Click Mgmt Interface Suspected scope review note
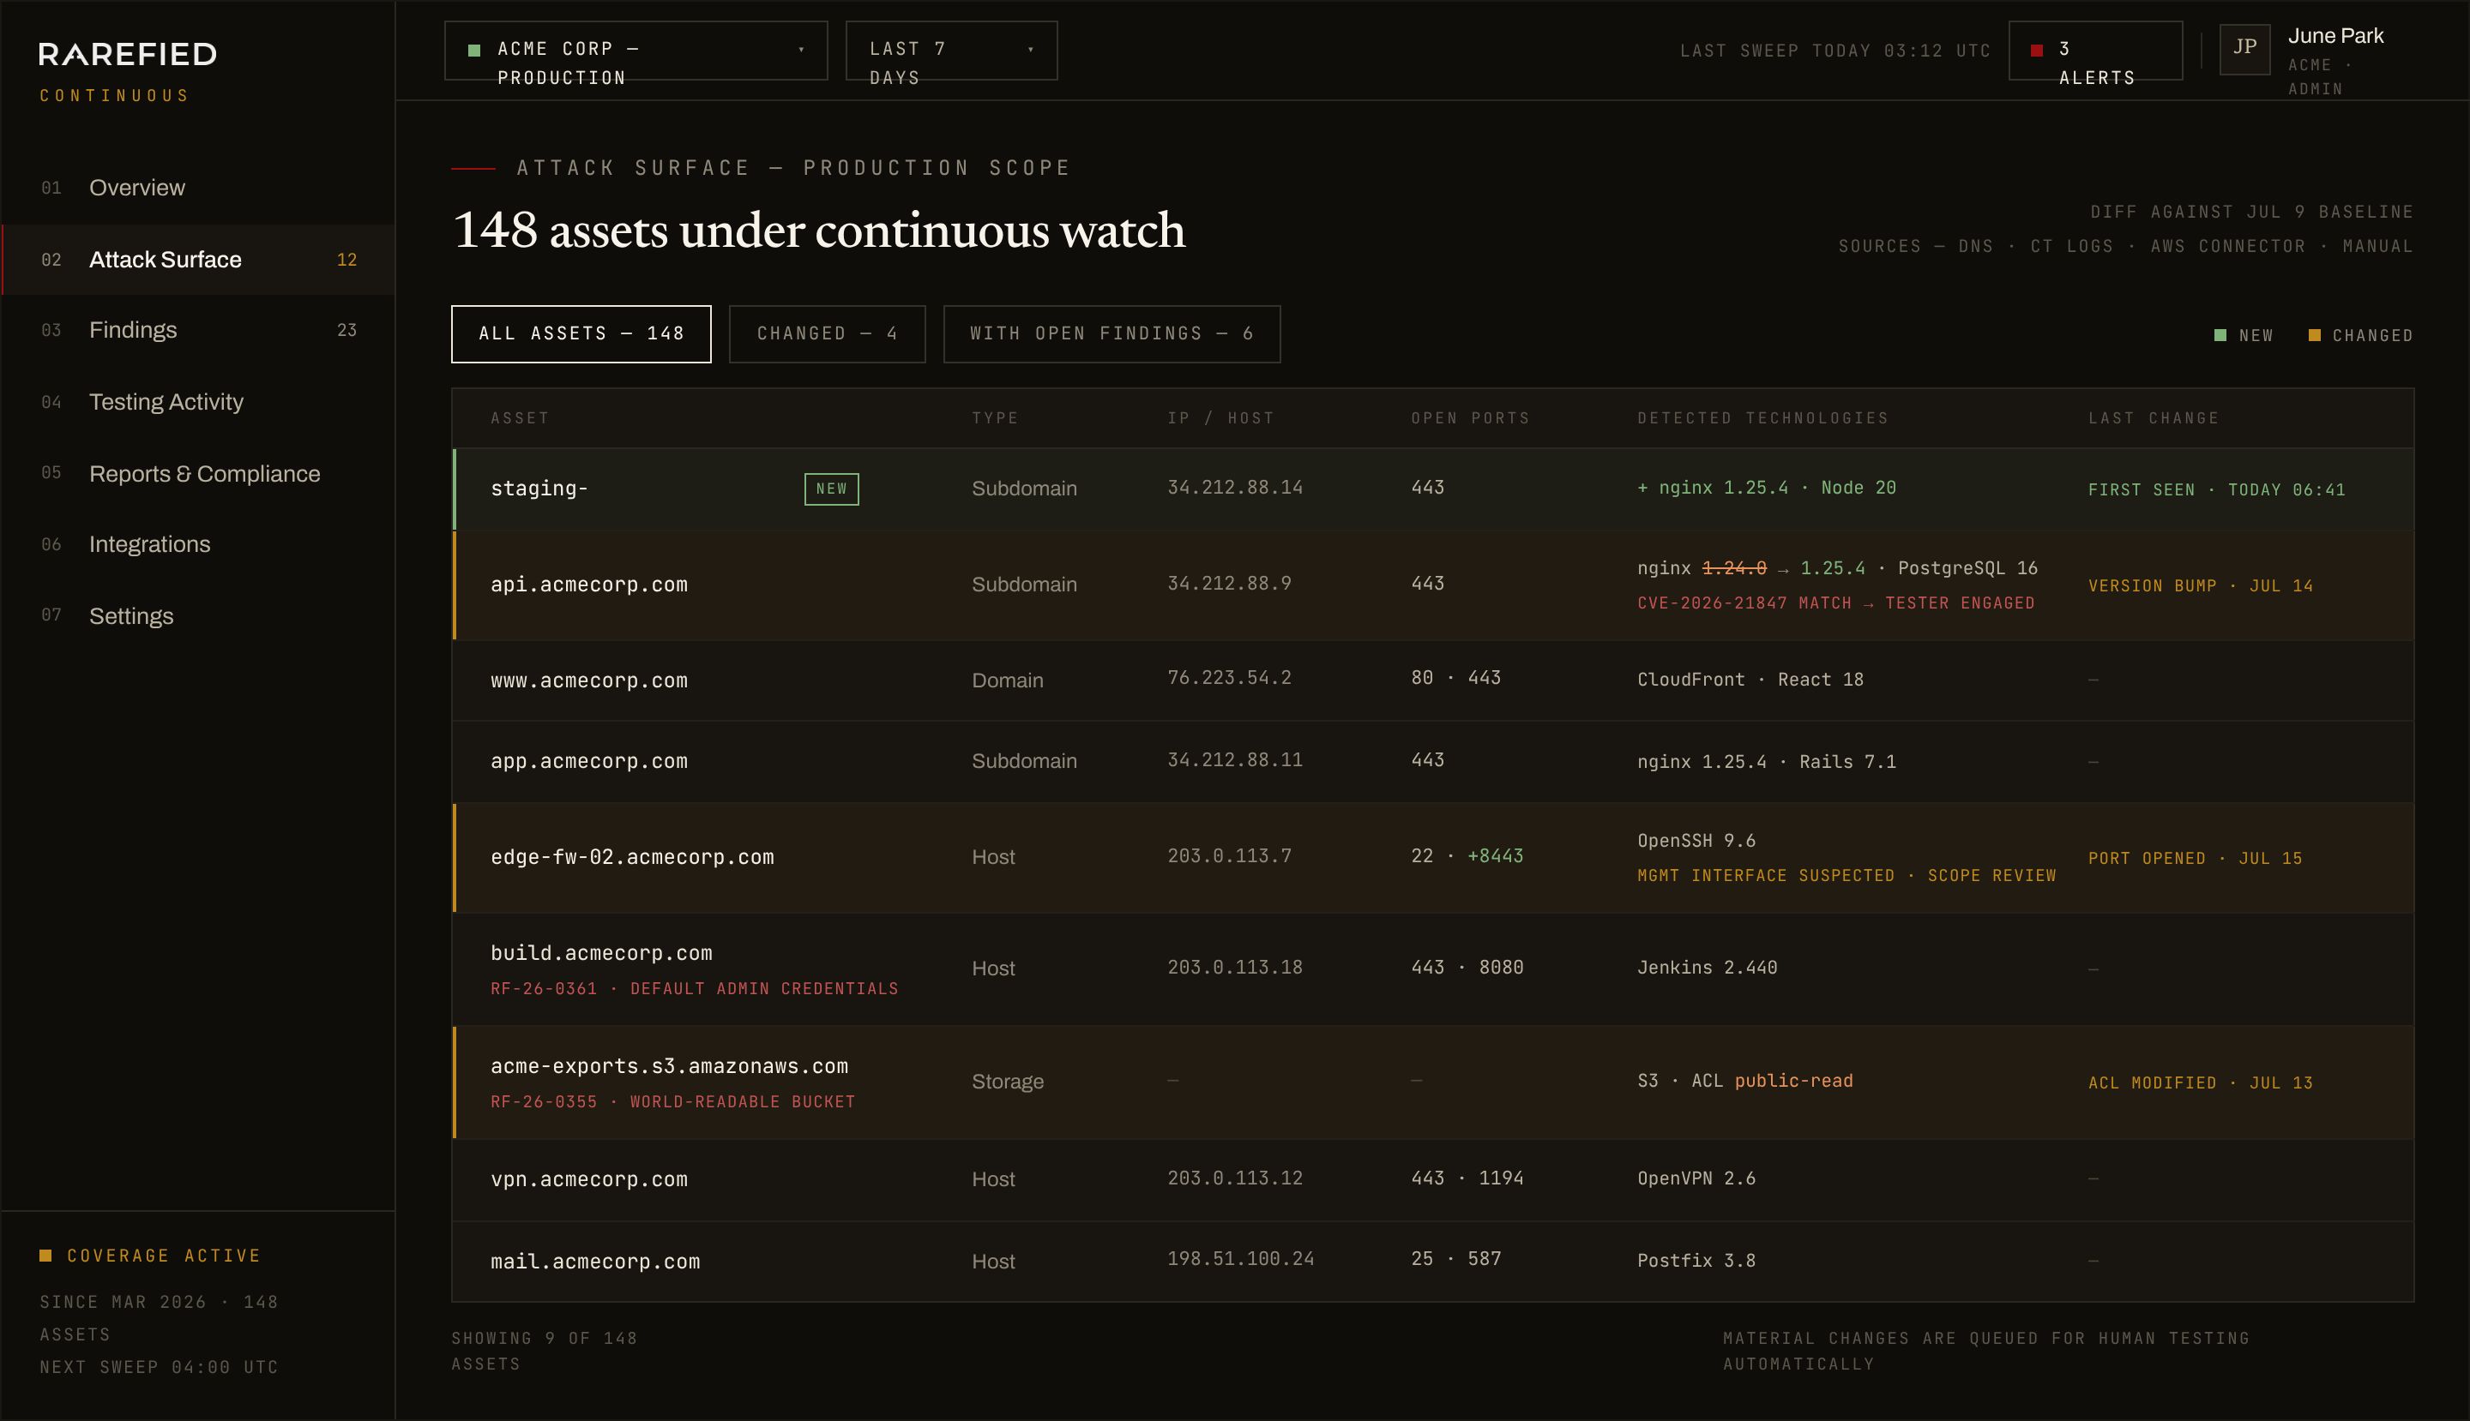This screenshot has width=2470, height=1421. point(1846,875)
